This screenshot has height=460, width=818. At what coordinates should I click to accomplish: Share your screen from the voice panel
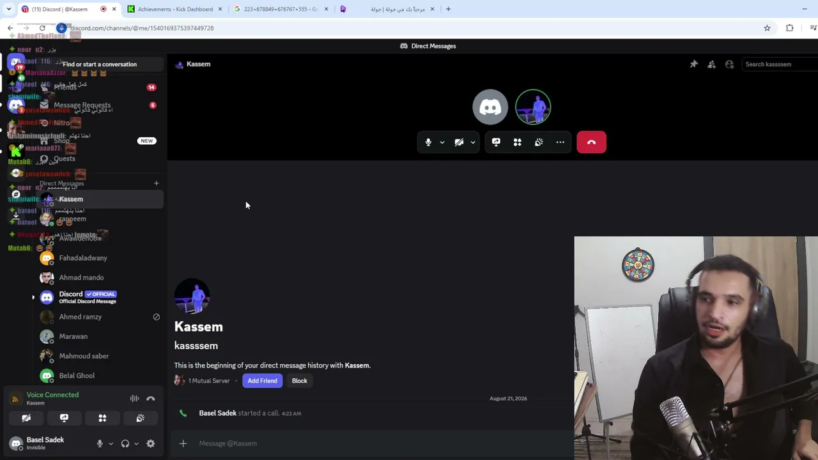64,418
